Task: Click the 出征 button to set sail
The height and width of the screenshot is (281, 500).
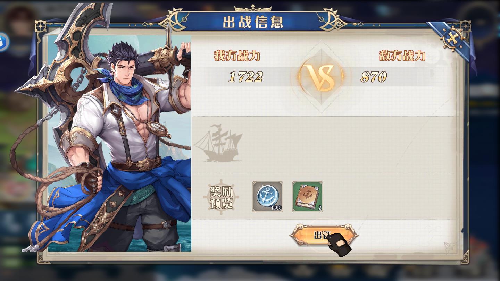Action: point(323,235)
